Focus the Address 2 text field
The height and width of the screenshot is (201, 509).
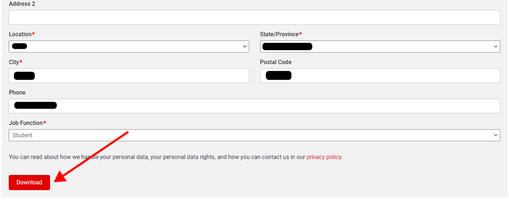tap(254, 17)
